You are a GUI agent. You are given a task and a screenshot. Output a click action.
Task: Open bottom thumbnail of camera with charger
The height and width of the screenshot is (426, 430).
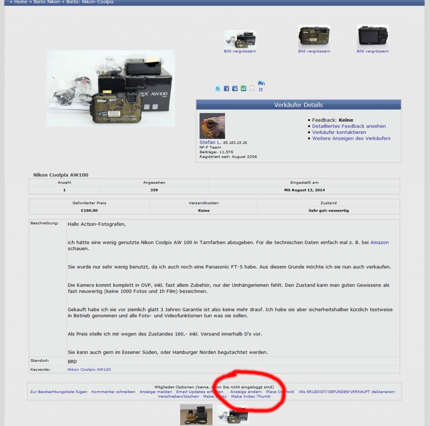tap(196, 416)
